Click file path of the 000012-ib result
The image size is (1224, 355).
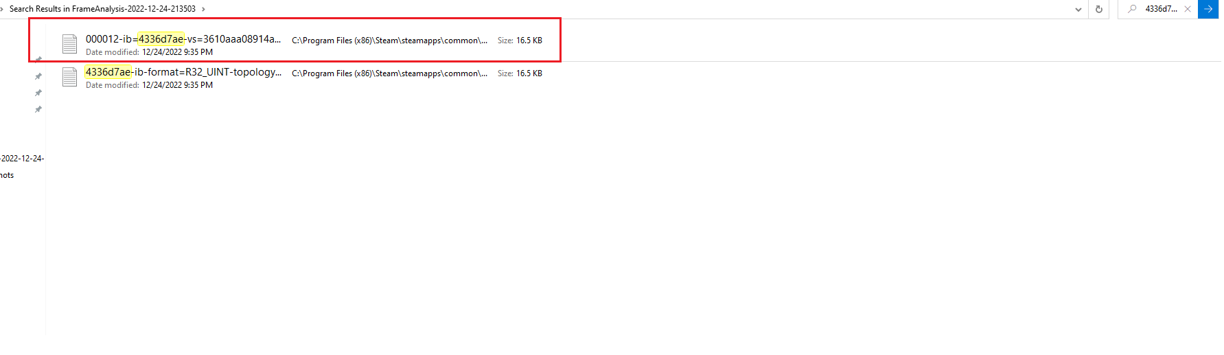pos(389,41)
